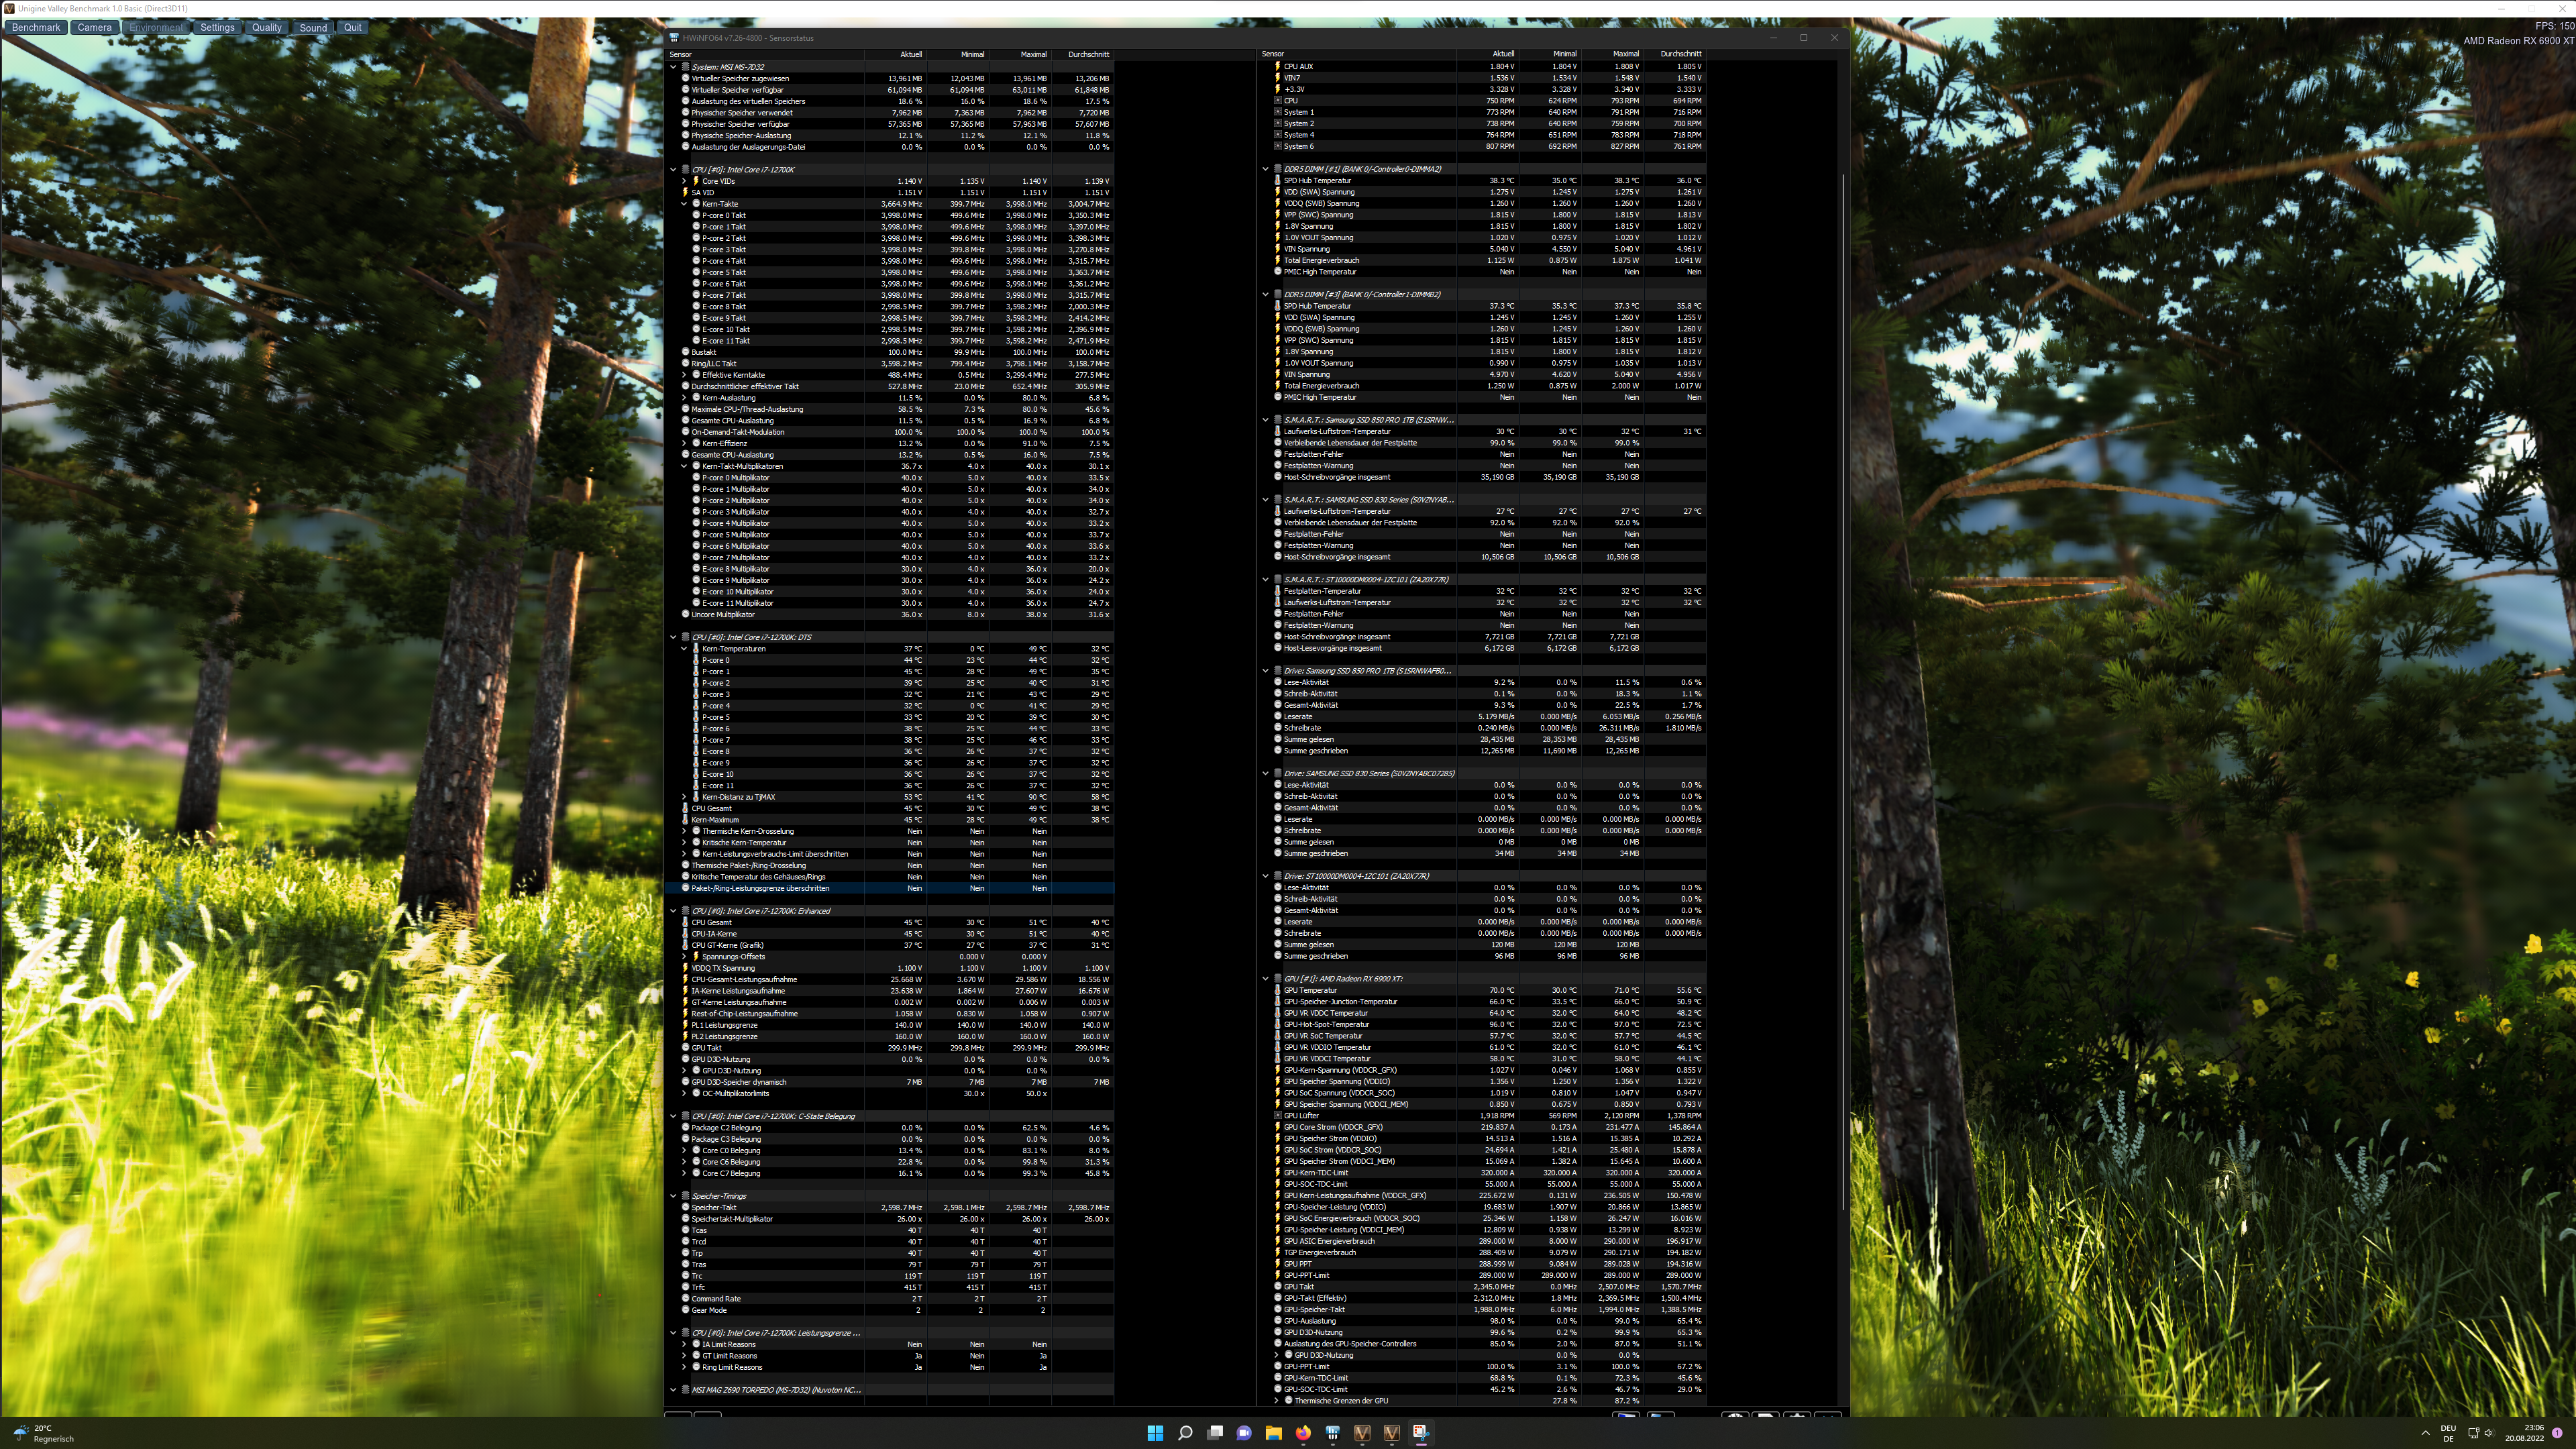This screenshot has height=1449, width=2576.
Task: Collapse the GPU [#1]: AMD Radeon RX 6900 XT group
Action: (x=1265, y=979)
